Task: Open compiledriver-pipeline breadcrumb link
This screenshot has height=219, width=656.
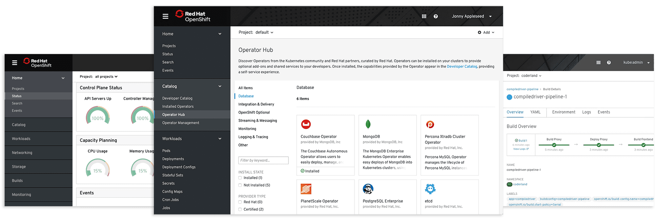Action: point(523,89)
